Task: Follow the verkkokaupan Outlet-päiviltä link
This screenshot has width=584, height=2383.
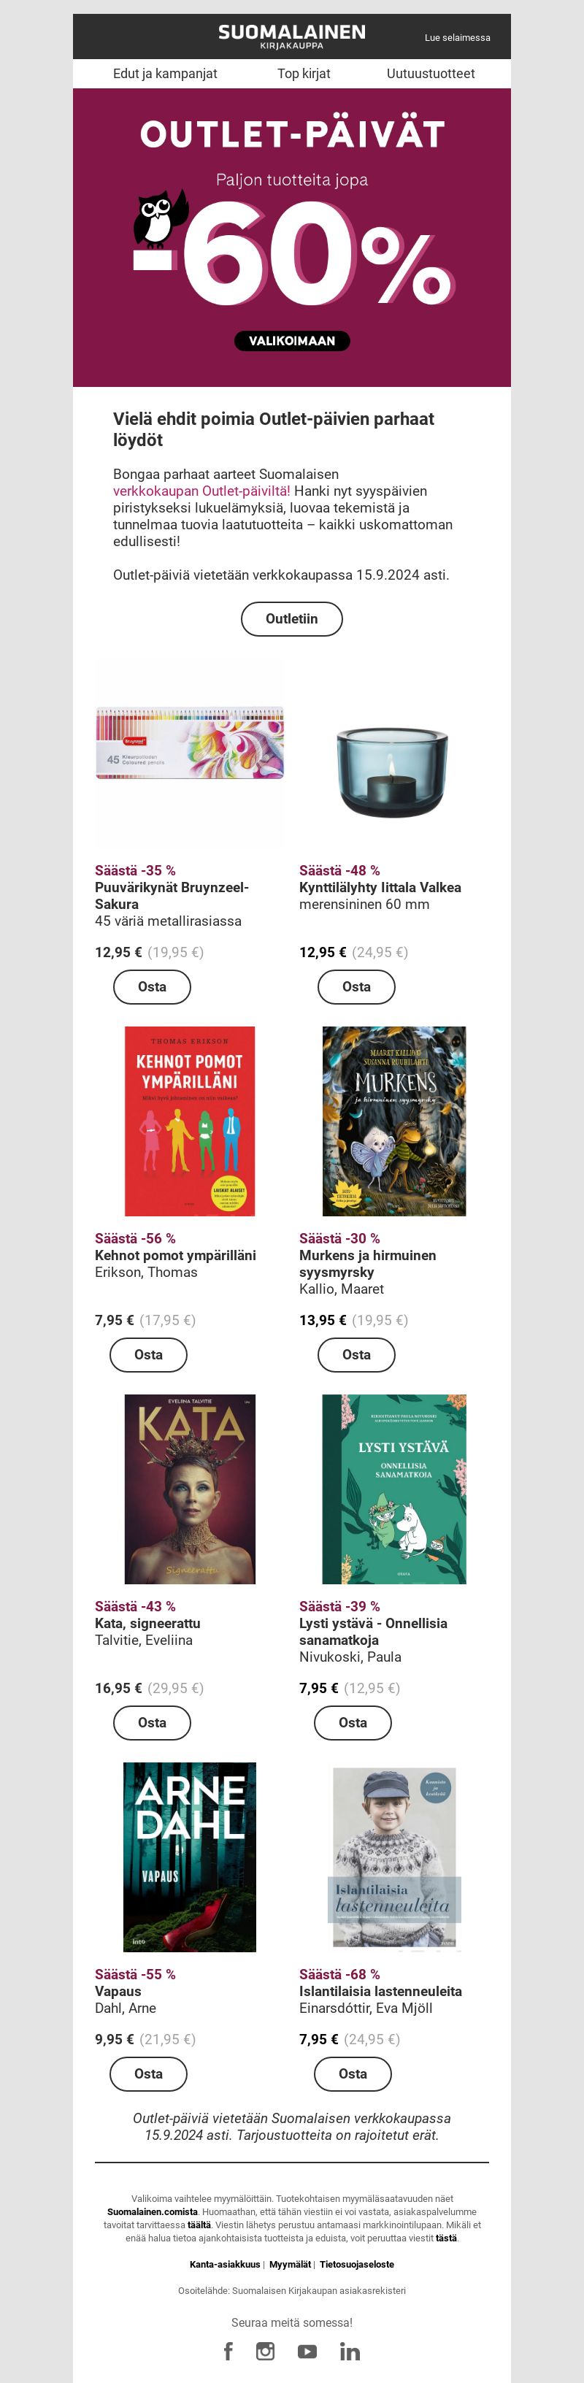Action: pos(201,491)
